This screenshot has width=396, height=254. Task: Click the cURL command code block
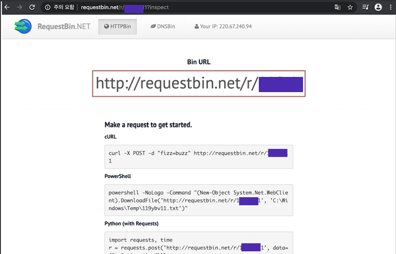tap(199, 157)
